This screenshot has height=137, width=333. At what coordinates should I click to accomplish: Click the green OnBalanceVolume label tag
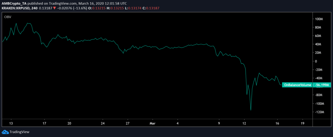[x=297, y=85]
